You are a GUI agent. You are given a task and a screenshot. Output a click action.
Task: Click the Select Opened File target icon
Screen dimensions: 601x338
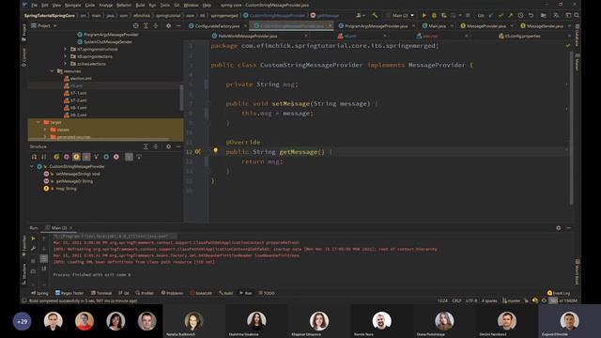(x=135, y=25)
